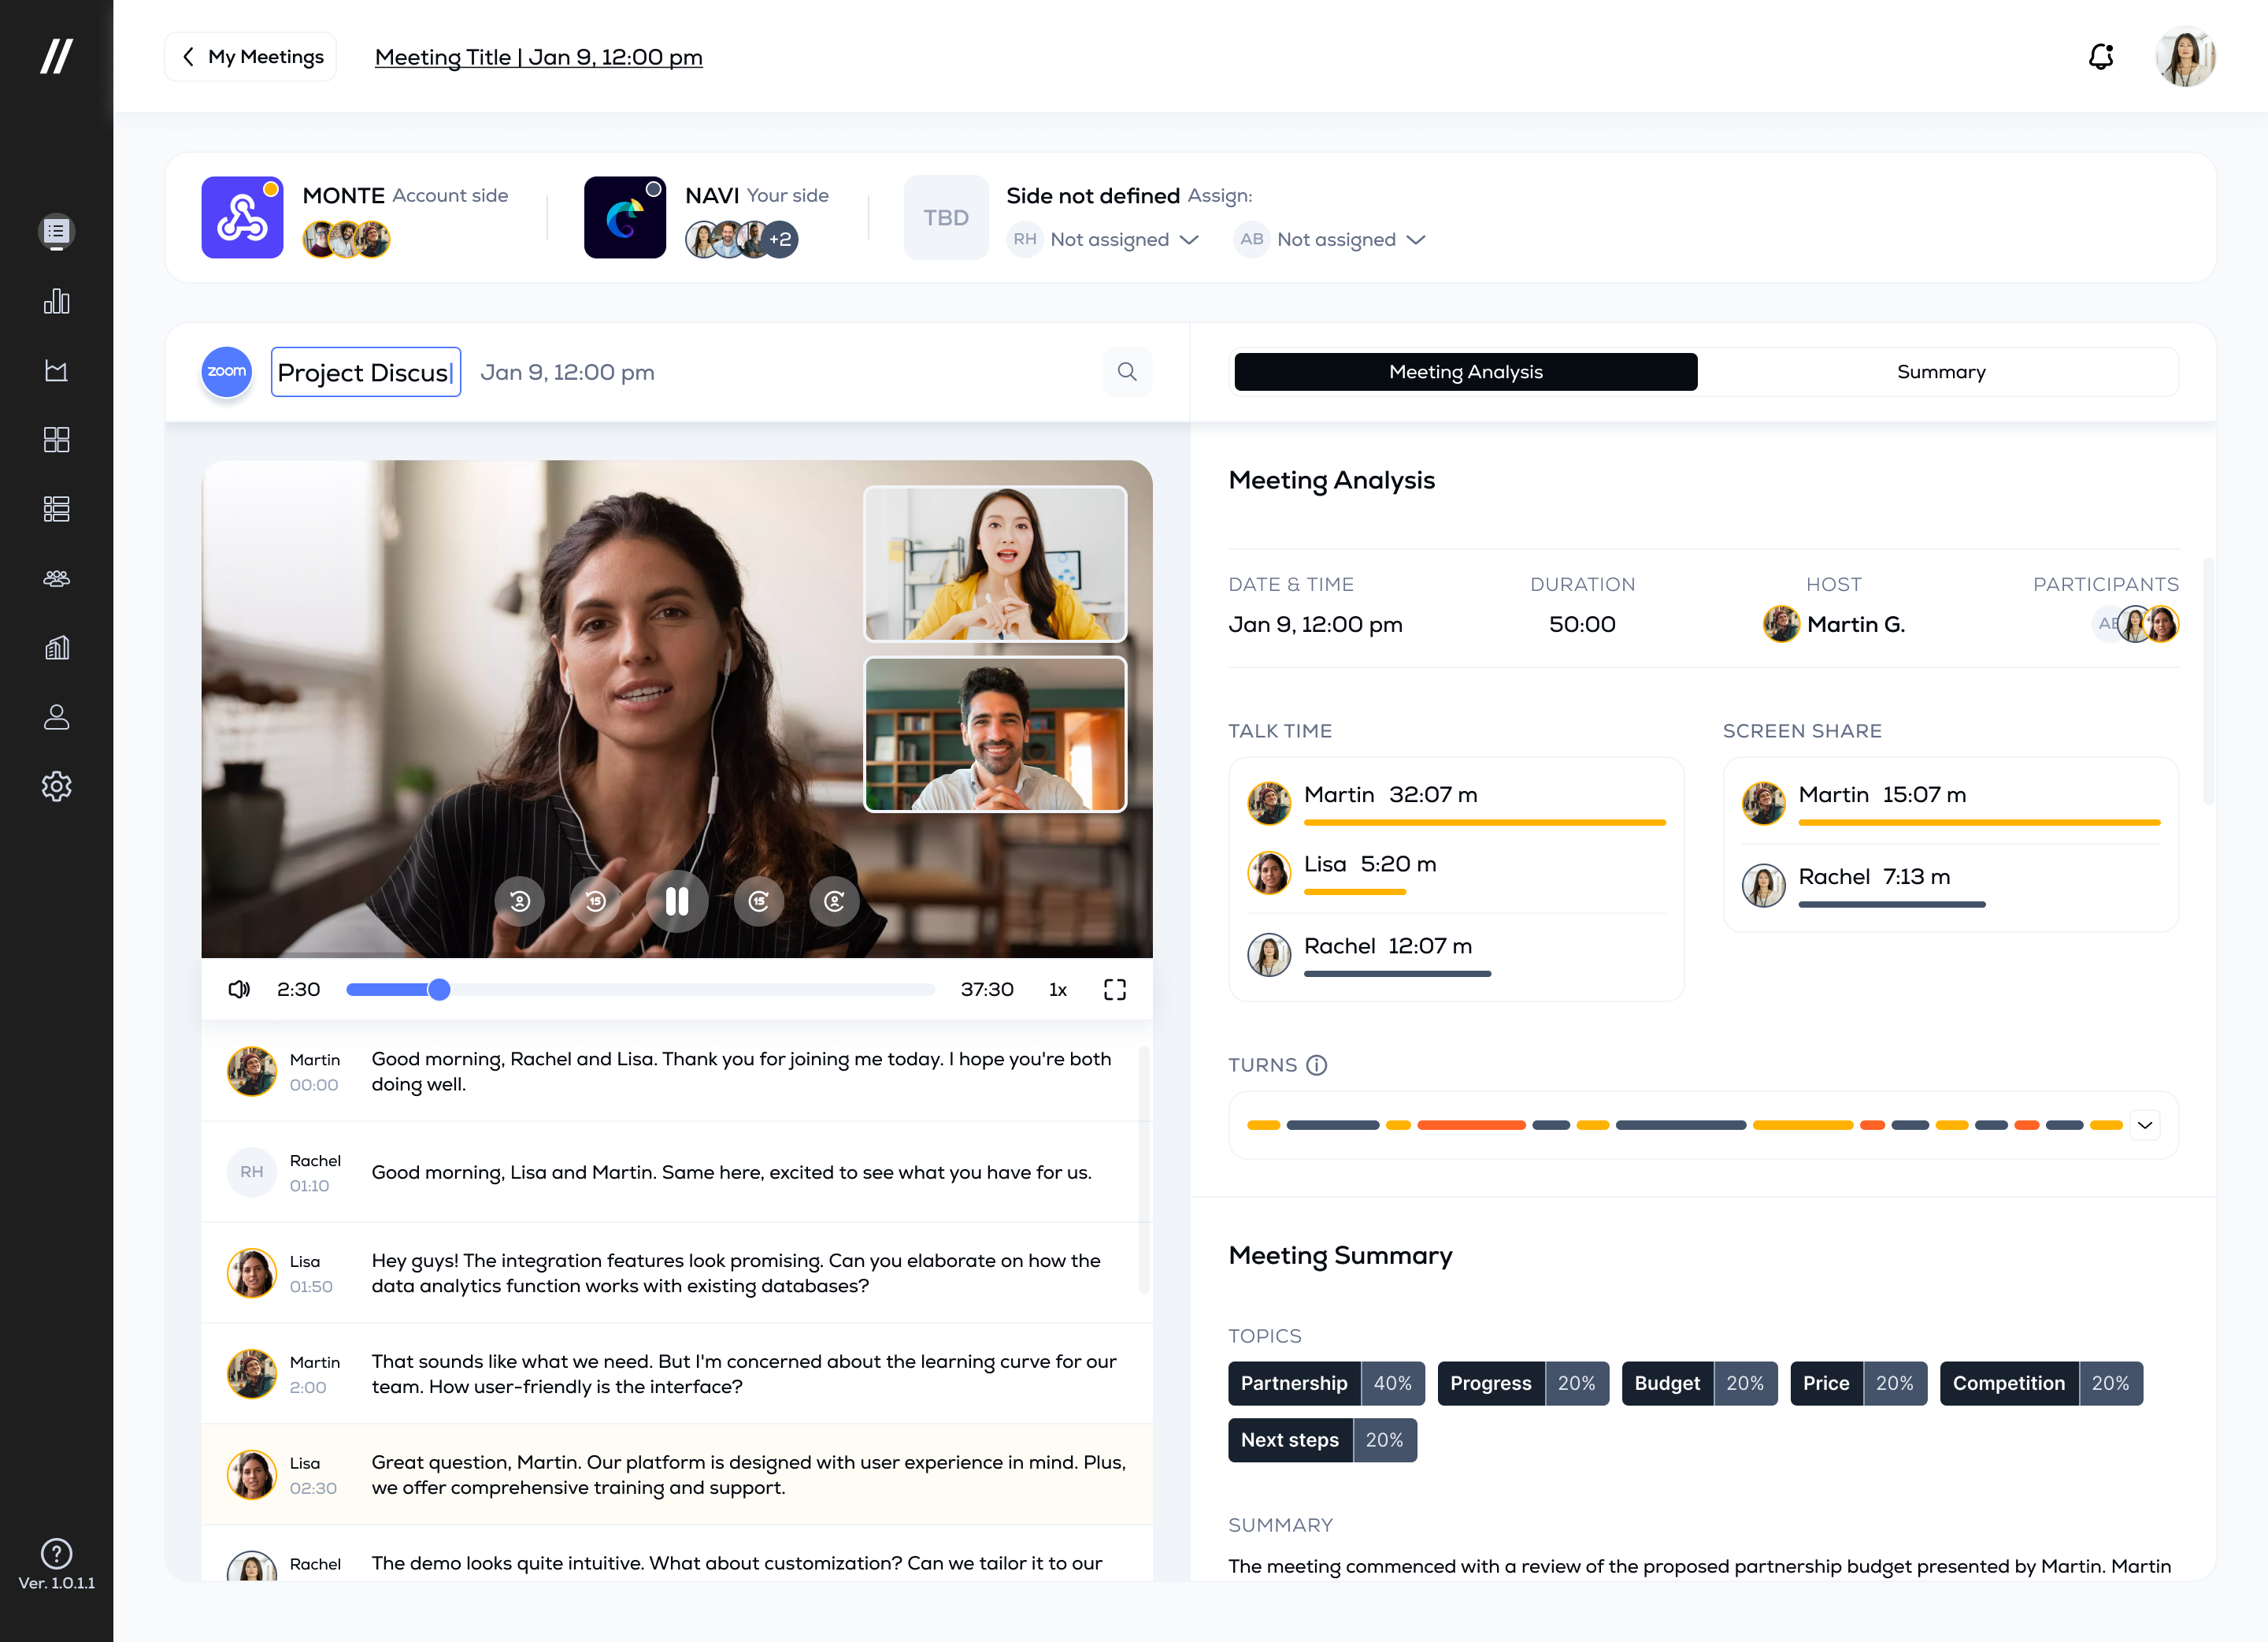Click the video progress slider handle
Image resolution: width=2268 pixels, height=1642 pixels.
click(439, 990)
